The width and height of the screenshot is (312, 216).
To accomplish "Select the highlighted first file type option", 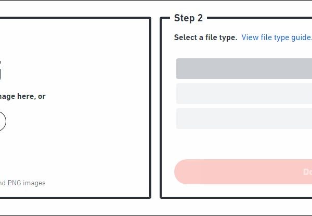I will coord(244,69).
